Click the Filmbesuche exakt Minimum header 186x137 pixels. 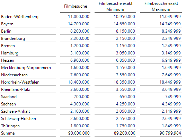pyautogui.click(x=115, y=6)
